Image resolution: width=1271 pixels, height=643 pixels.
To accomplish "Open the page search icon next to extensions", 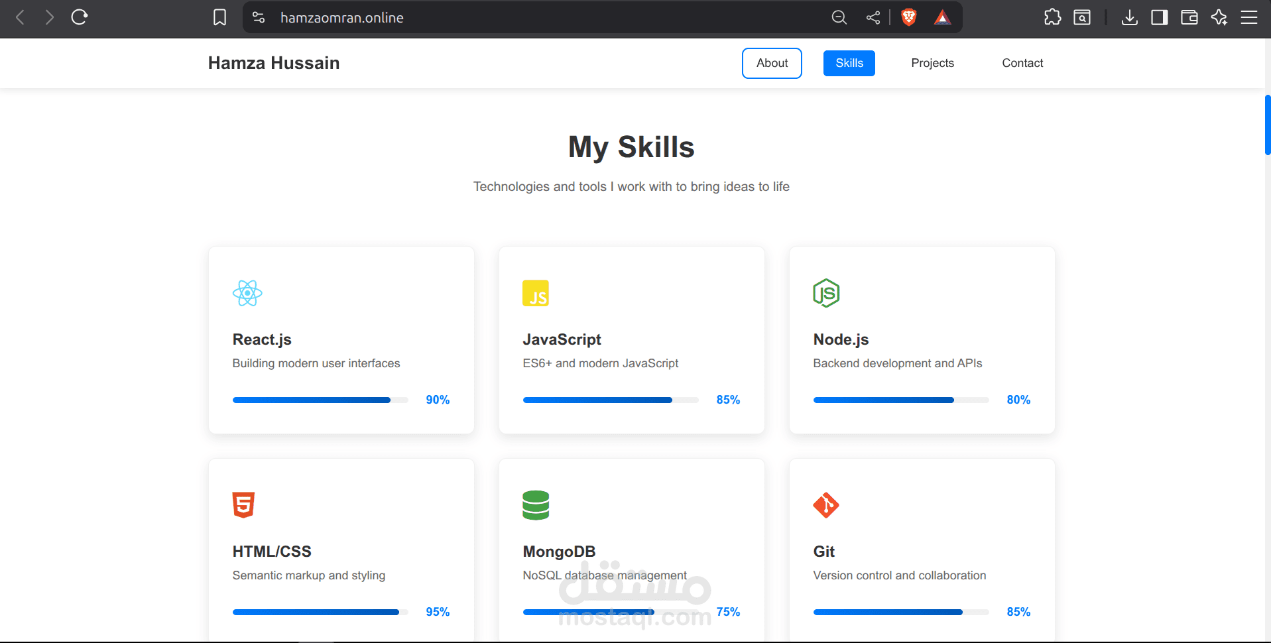I will tap(1082, 17).
